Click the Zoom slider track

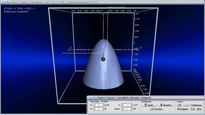point(127,109)
